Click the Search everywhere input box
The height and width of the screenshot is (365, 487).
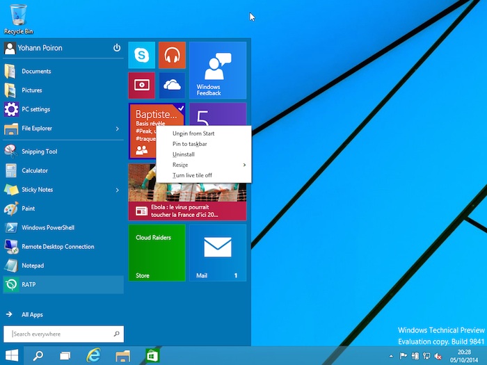[x=63, y=334]
